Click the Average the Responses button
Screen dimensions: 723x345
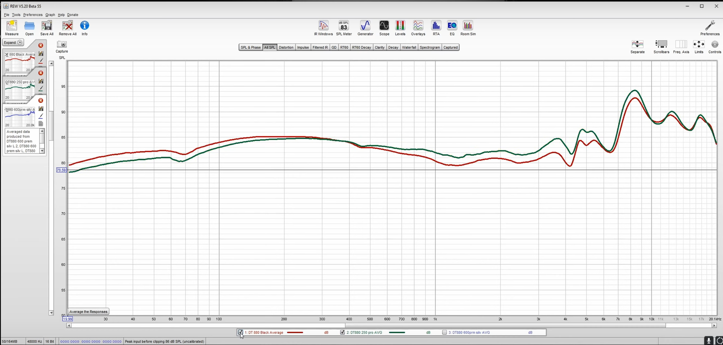[x=88, y=311]
